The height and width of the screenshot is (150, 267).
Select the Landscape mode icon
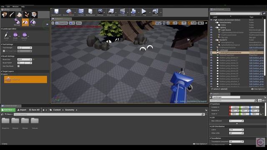tap(19, 15)
